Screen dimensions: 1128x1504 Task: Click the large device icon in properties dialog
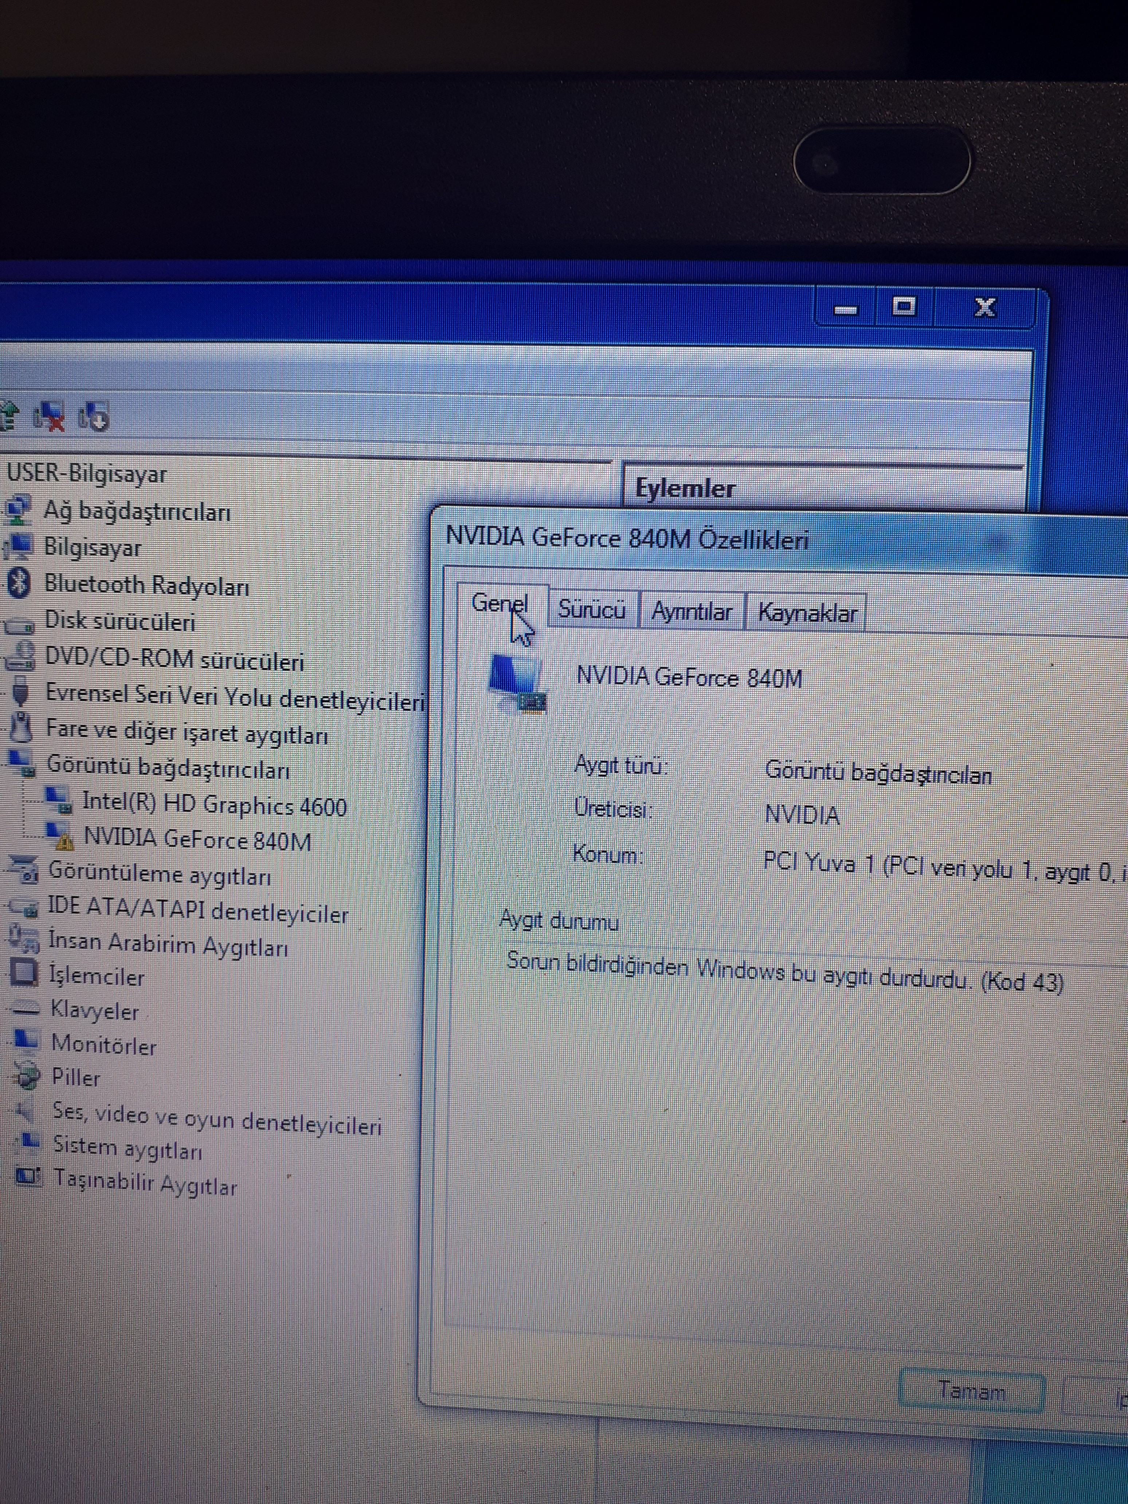(x=517, y=684)
